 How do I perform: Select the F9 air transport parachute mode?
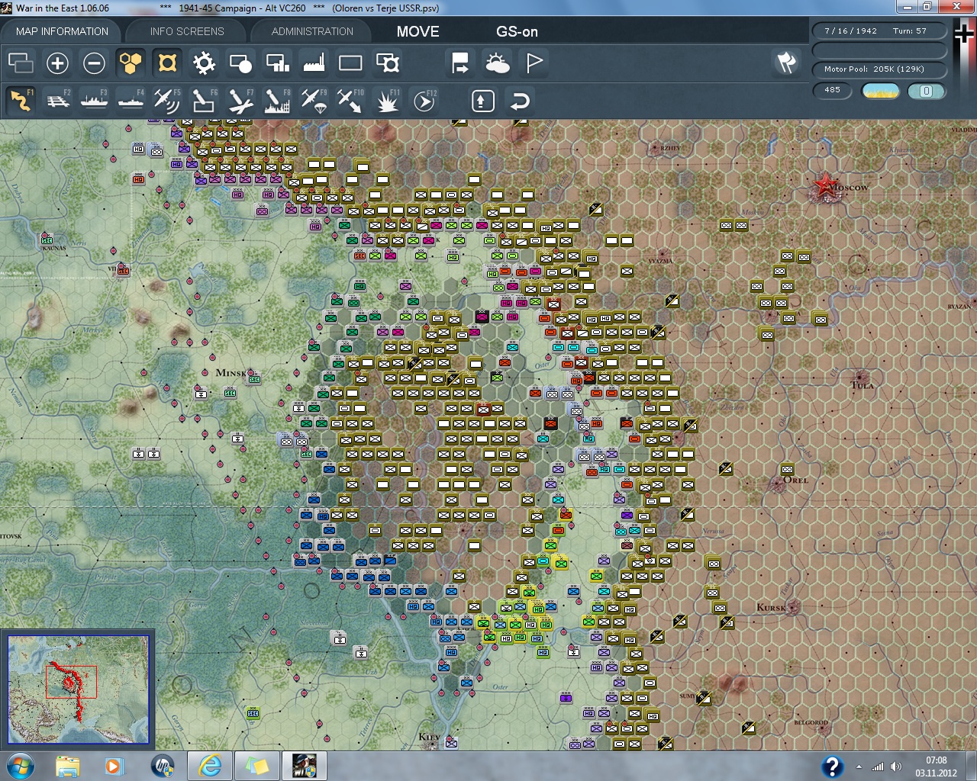[x=314, y=101]
